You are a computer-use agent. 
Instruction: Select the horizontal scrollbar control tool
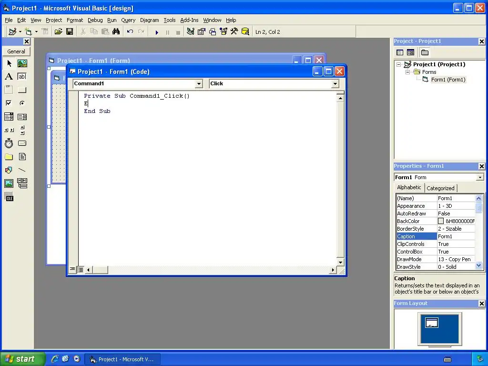(9, 130)
